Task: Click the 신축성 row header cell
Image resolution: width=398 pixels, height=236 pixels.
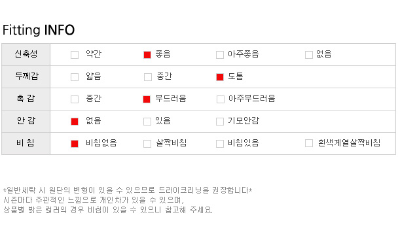Action: (26, 54)
